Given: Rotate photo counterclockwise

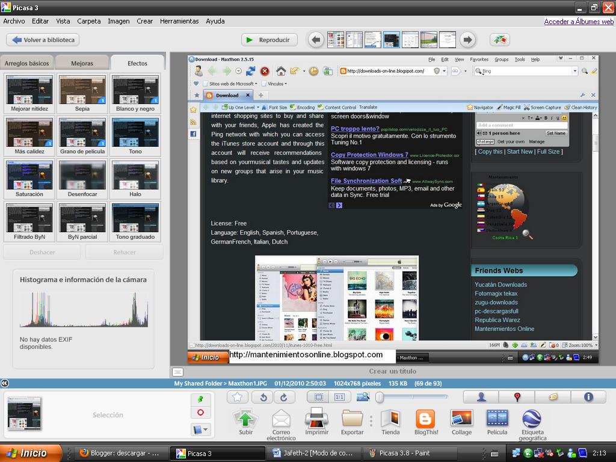Looking at the screenshot, I should click(x=263, y=397).
